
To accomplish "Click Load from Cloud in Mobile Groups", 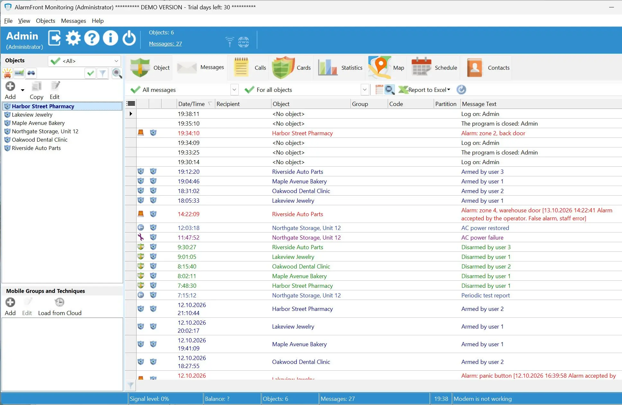I will (x=60, y=307).
